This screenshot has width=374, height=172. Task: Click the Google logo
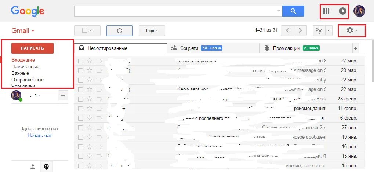28,11
